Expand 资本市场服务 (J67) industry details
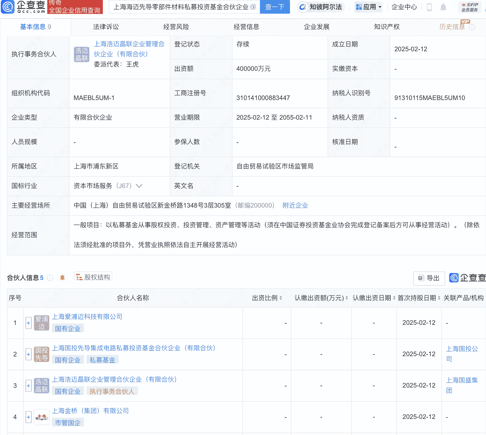The width and height of the screenshot is (486, 435). point(139,186)
